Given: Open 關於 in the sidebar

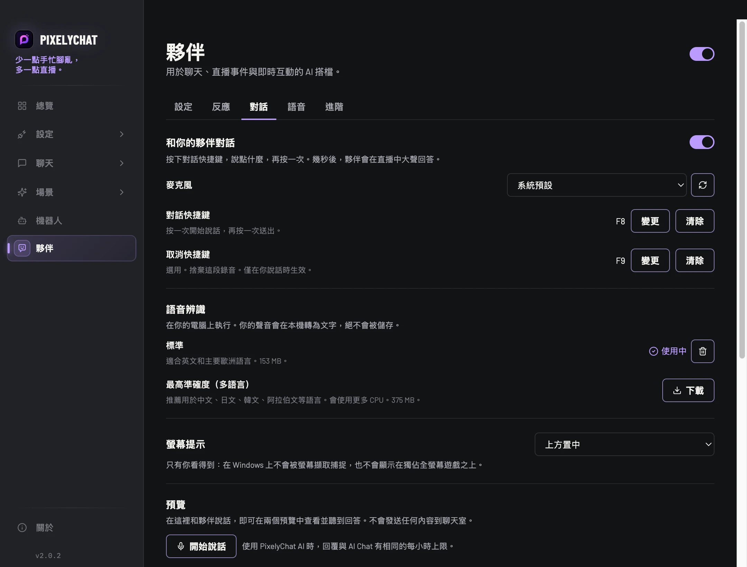Looking at the screenshot, I should pyautogui.click(x=71, y=528).
